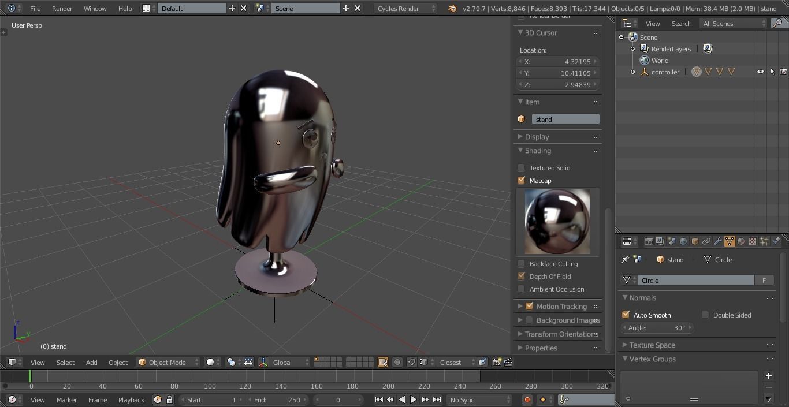Disable the Matcap checkbox

[521, 181]
